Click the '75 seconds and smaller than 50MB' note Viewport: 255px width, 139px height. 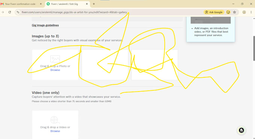pos(72,101)
